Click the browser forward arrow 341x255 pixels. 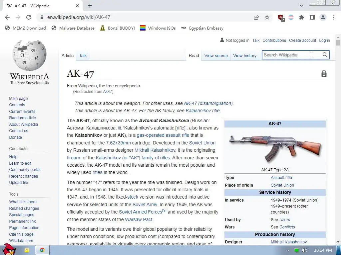pos(18,17)
